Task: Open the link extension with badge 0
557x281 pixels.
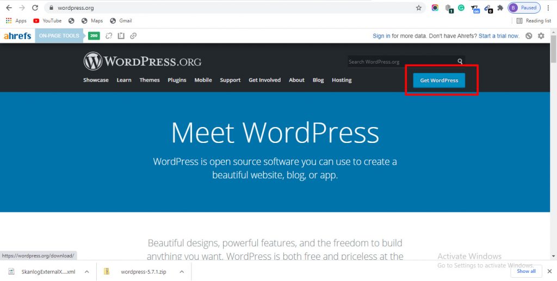Action: tap(488, 9)
